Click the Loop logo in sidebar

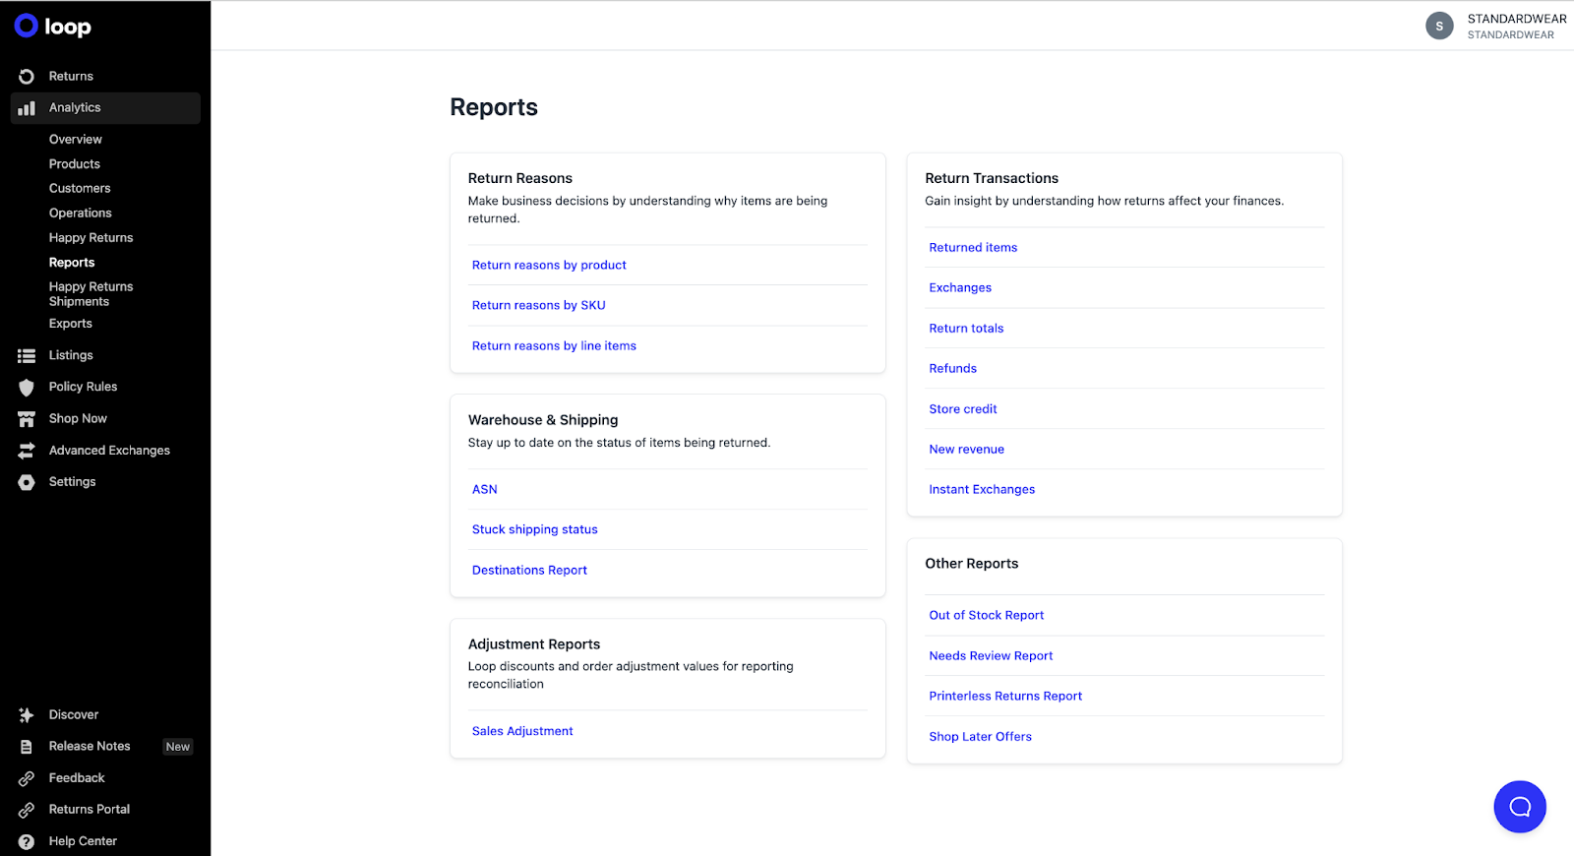53,27
